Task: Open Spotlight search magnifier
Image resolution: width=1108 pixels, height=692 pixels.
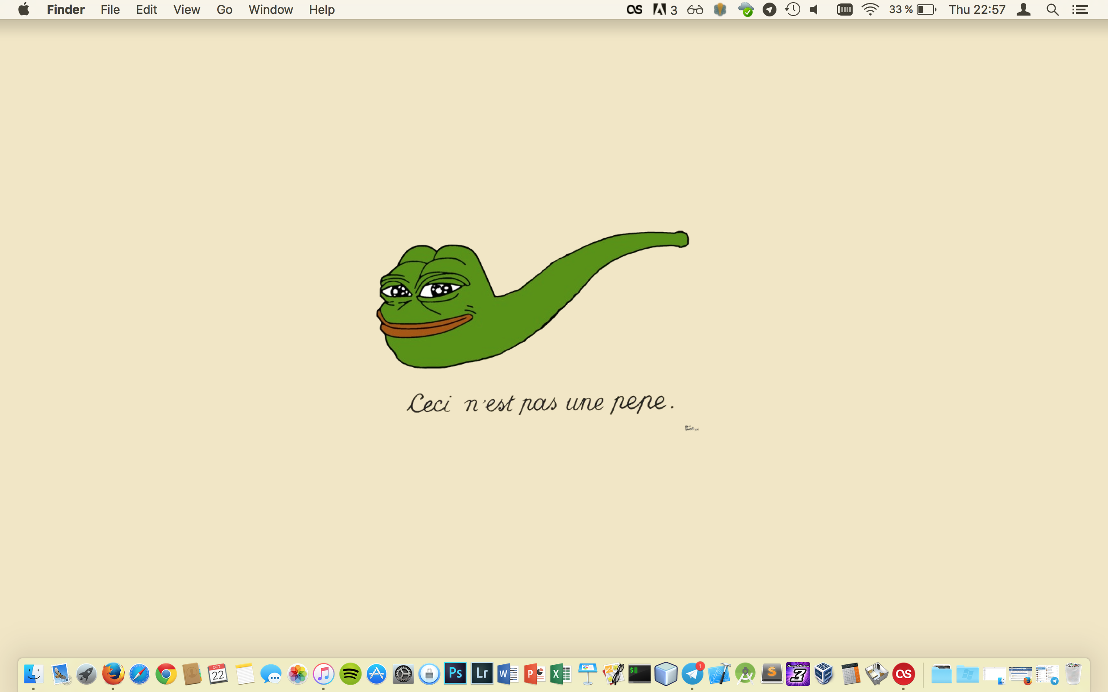Action: 1052,9
